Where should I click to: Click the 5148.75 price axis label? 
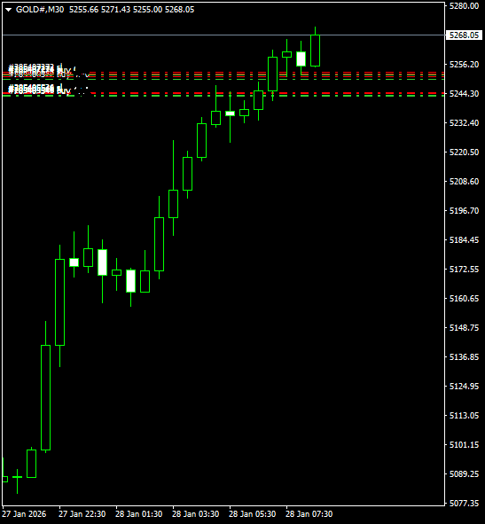464,327
